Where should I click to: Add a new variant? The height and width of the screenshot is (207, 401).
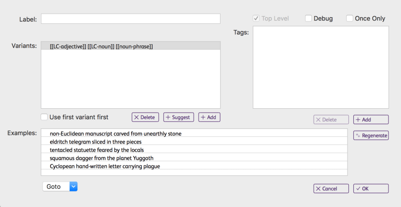(209, 117)
